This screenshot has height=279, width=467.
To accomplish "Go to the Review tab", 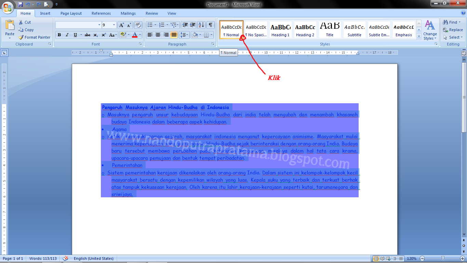I will coord(152,13).
